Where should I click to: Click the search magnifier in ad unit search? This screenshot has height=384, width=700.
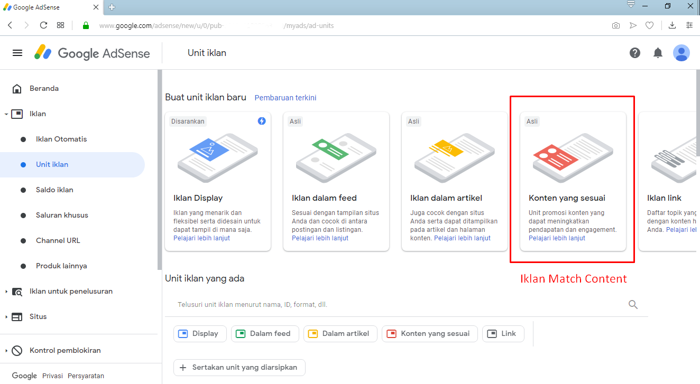click(x=633, y=304)
